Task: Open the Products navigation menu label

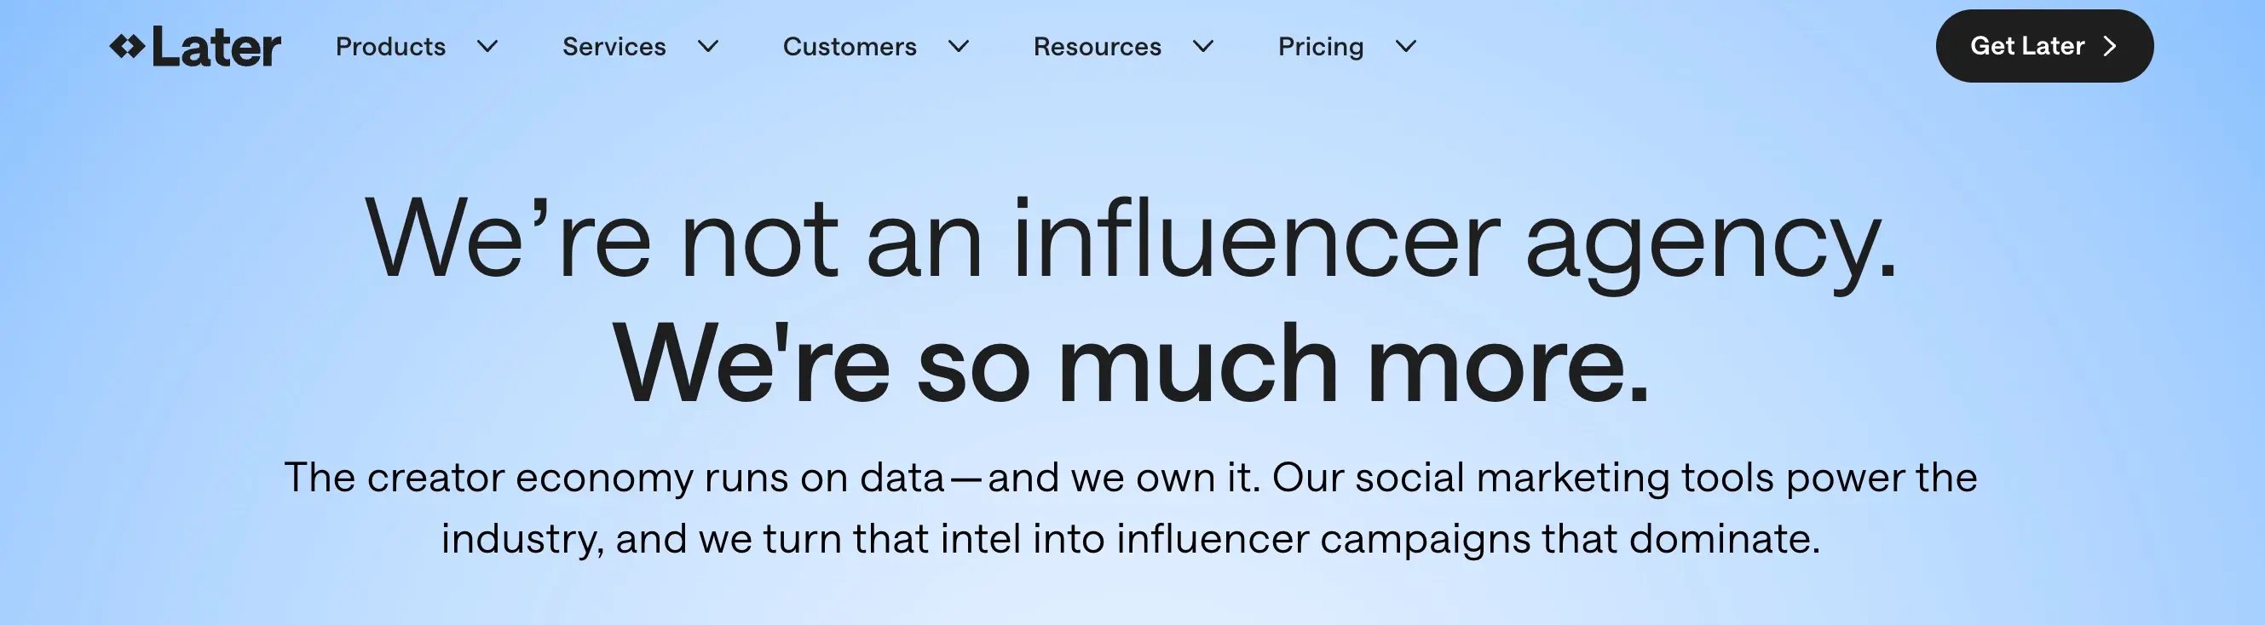Action: coord(390,47)
